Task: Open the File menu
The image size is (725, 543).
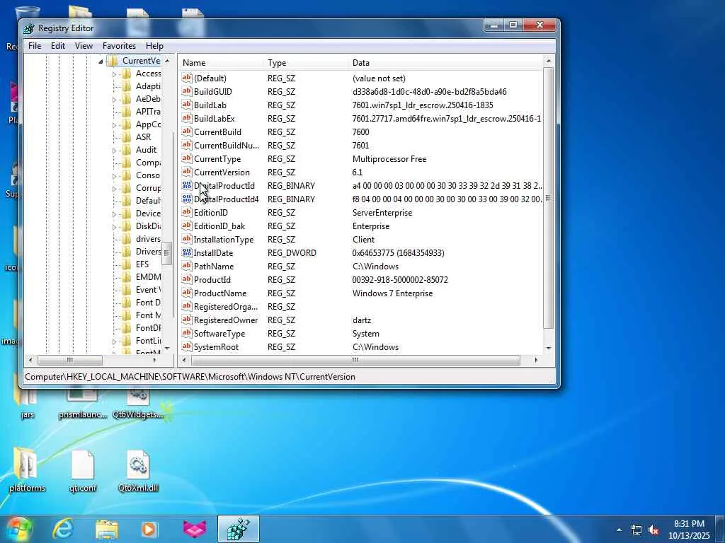Action: [x=35, y=46]
